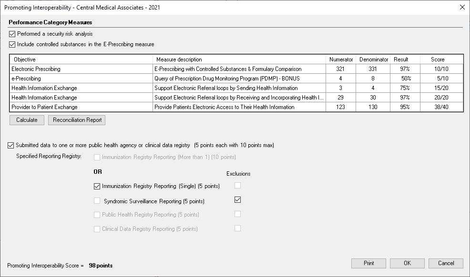Uncheck Performed a security risk analysis

click(x=12, y=34)
